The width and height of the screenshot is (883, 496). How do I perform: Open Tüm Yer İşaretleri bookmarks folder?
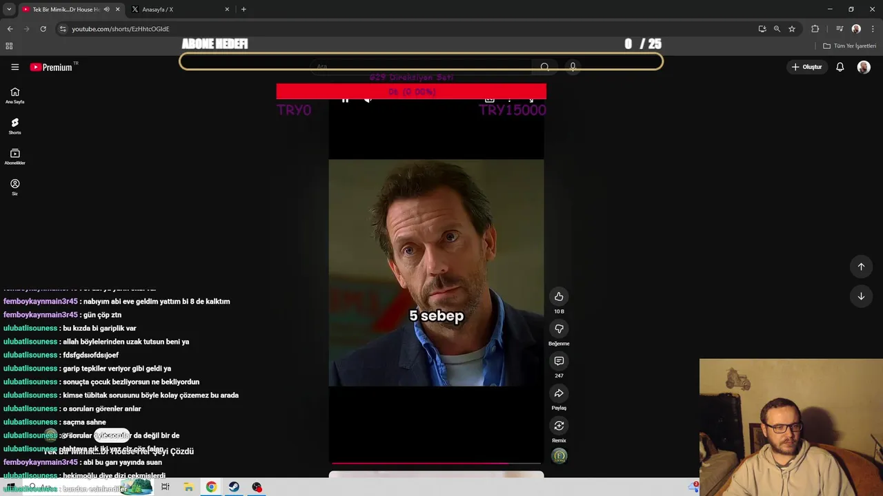click(850, 46)
